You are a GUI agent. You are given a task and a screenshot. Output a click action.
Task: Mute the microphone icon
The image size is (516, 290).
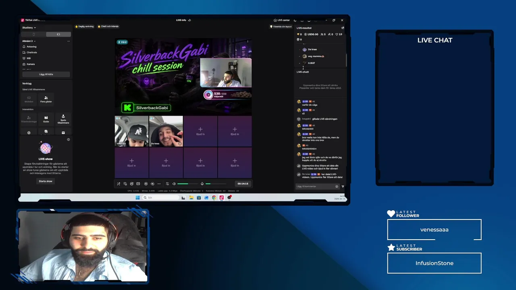click(202, 184)
